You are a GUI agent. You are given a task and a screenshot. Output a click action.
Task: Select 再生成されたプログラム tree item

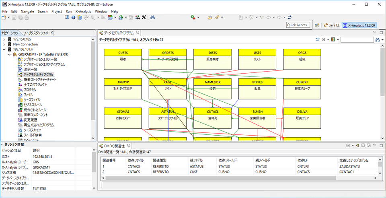coord(39,125)
